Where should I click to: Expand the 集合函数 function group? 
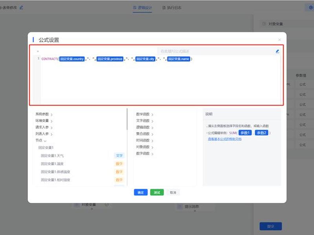[x=145, y=134]
